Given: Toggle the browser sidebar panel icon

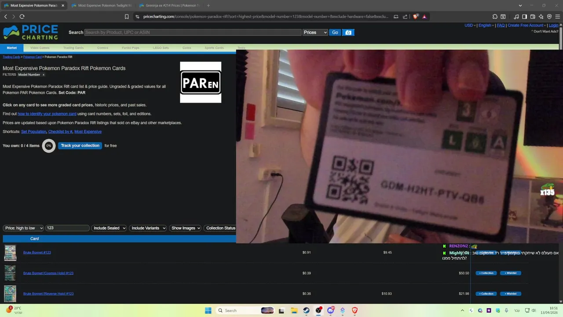Looking at the screenshot, I should [524, 17].
